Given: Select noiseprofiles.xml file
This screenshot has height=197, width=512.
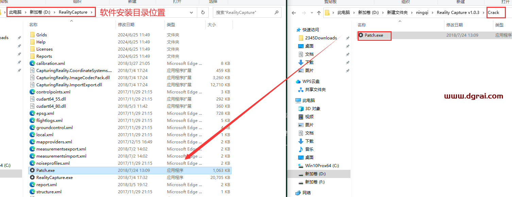Looking at the screenshot, I should [x=53, y=163].
